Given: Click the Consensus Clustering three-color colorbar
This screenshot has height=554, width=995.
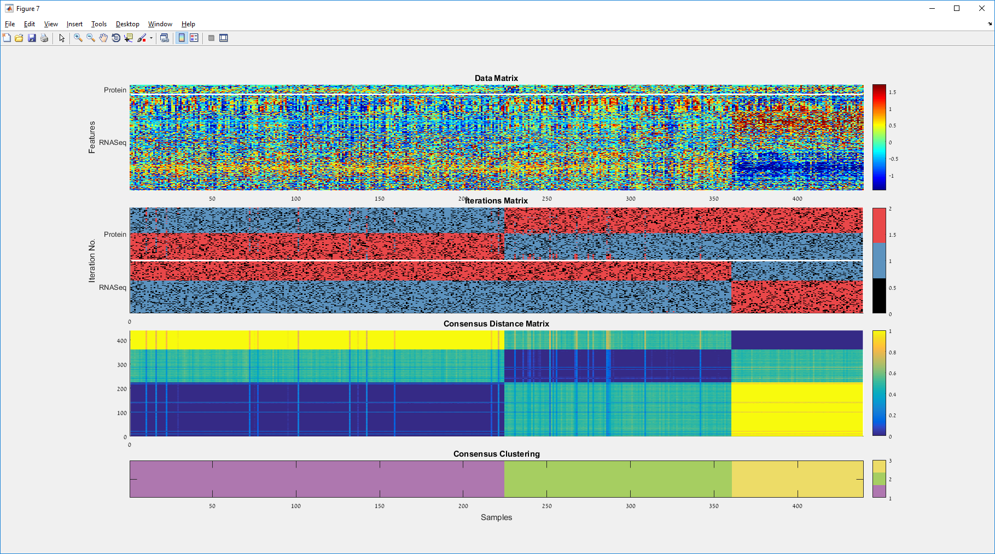Looking at the screenshot, I should [879, 479].
